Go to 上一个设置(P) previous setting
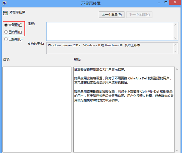182x153 pixels. (111, 15)
